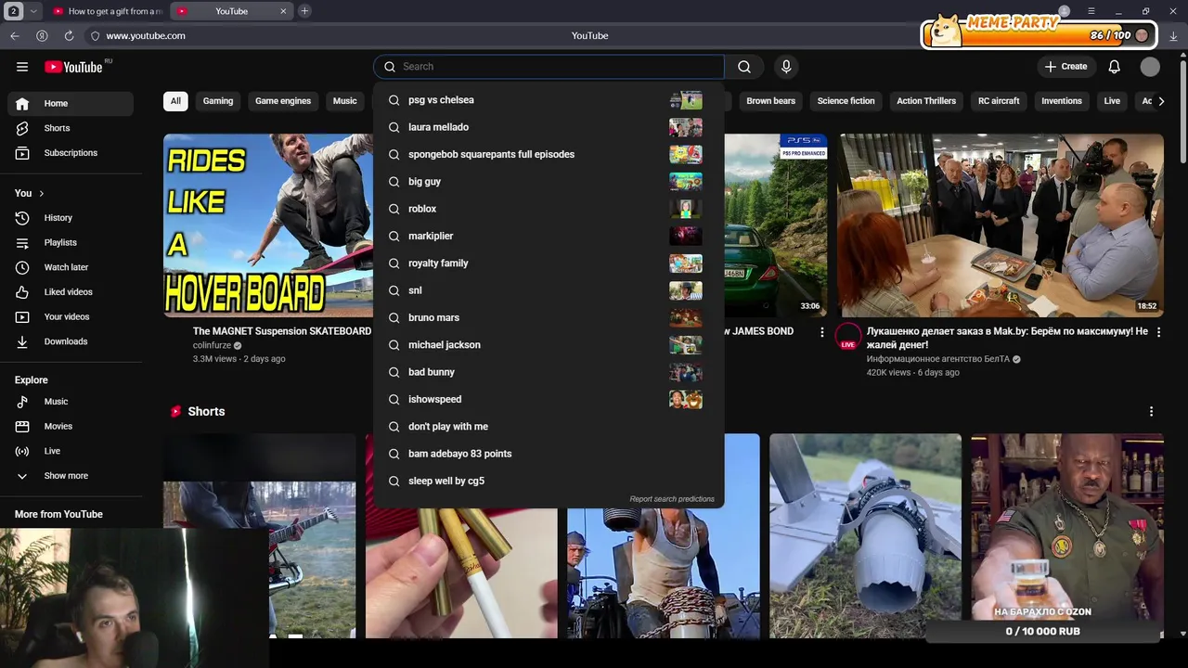Choose suggestion spongebob squarepants full episodes

[x=548, y=154]
